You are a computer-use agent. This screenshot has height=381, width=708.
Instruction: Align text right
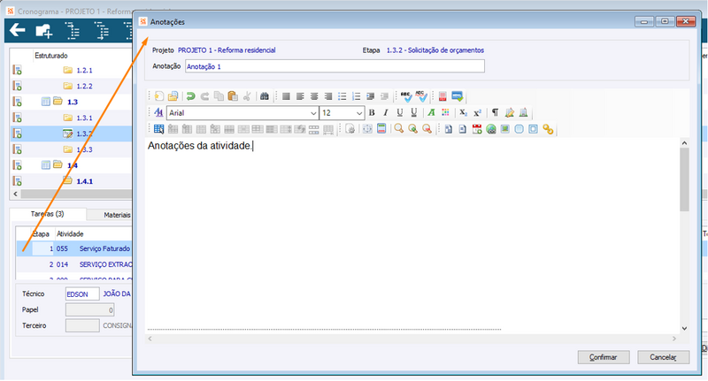click(x=328, y=96)
